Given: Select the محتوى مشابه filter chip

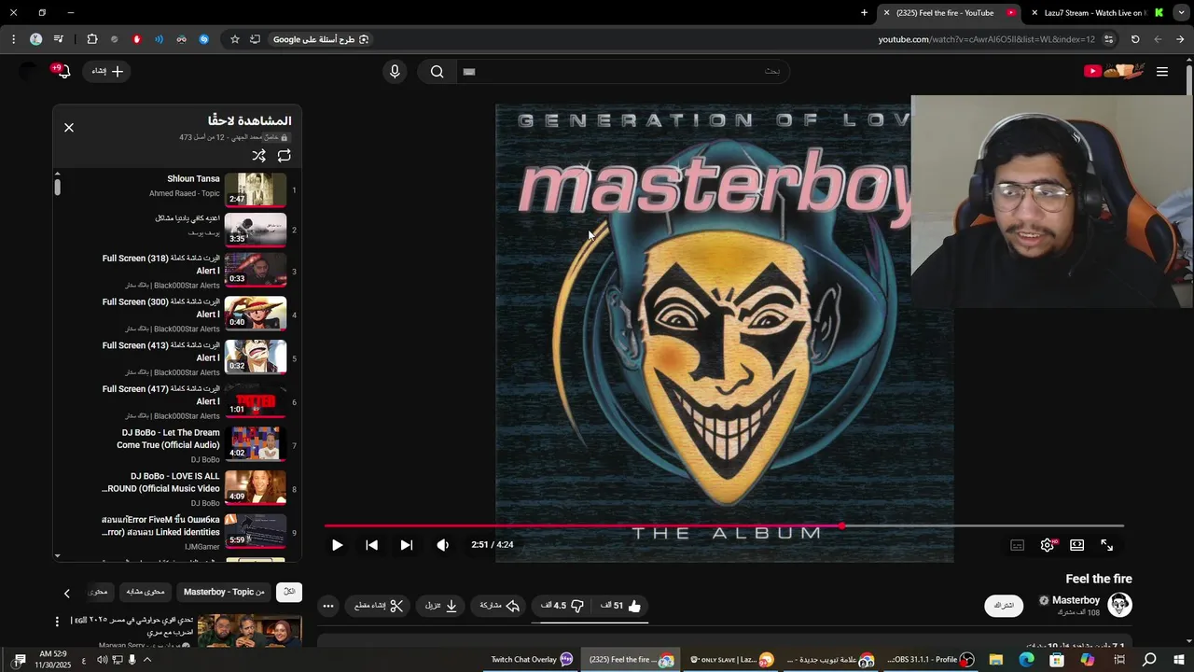Looking at the screenshot, I should pyautogui.click(x=146, y=592).
